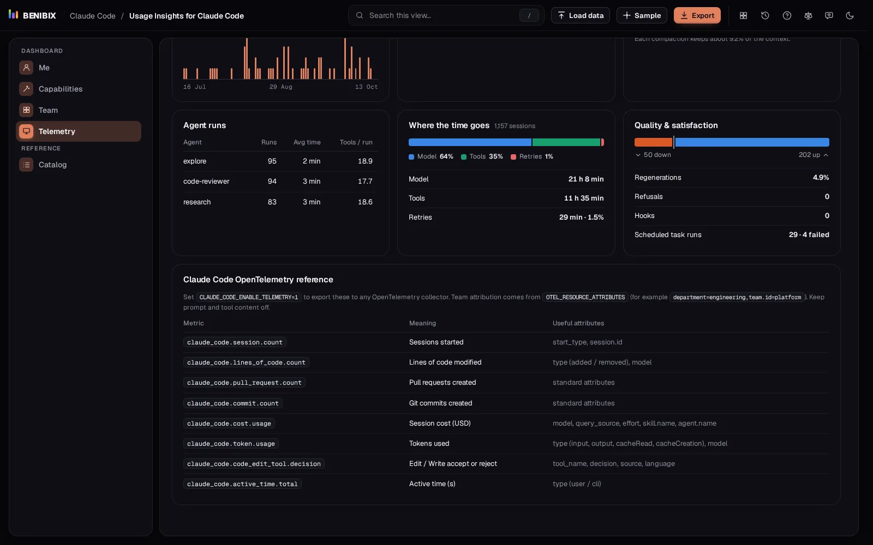Screen dimensions: 873x545
Task: Select the code-reviewer agent row
Action: pos(280,181)
